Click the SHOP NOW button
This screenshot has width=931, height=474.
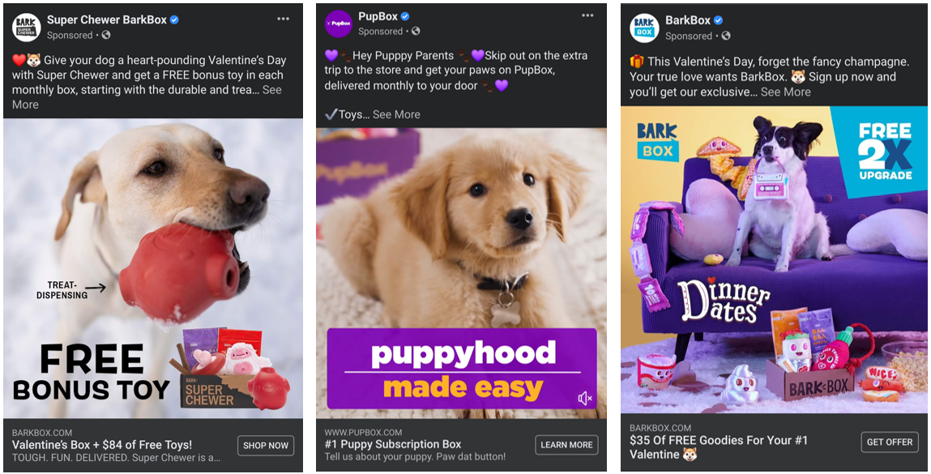[x=266, y=446]
